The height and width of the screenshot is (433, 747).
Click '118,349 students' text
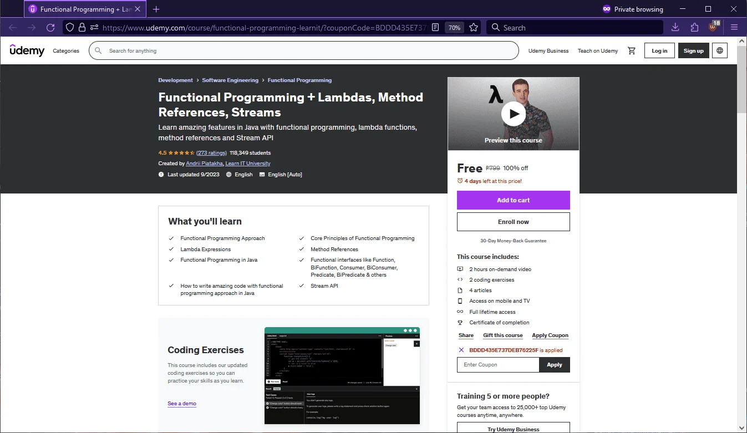pyautogui.click(x=250, y=153)
